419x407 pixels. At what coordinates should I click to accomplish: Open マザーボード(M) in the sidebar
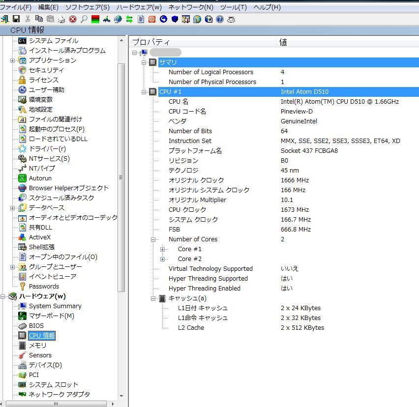(51, 316)
